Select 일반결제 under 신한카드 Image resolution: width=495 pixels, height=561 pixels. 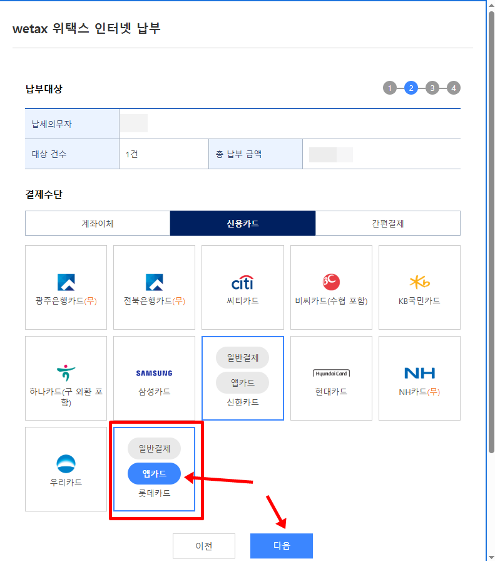[243, 357]
